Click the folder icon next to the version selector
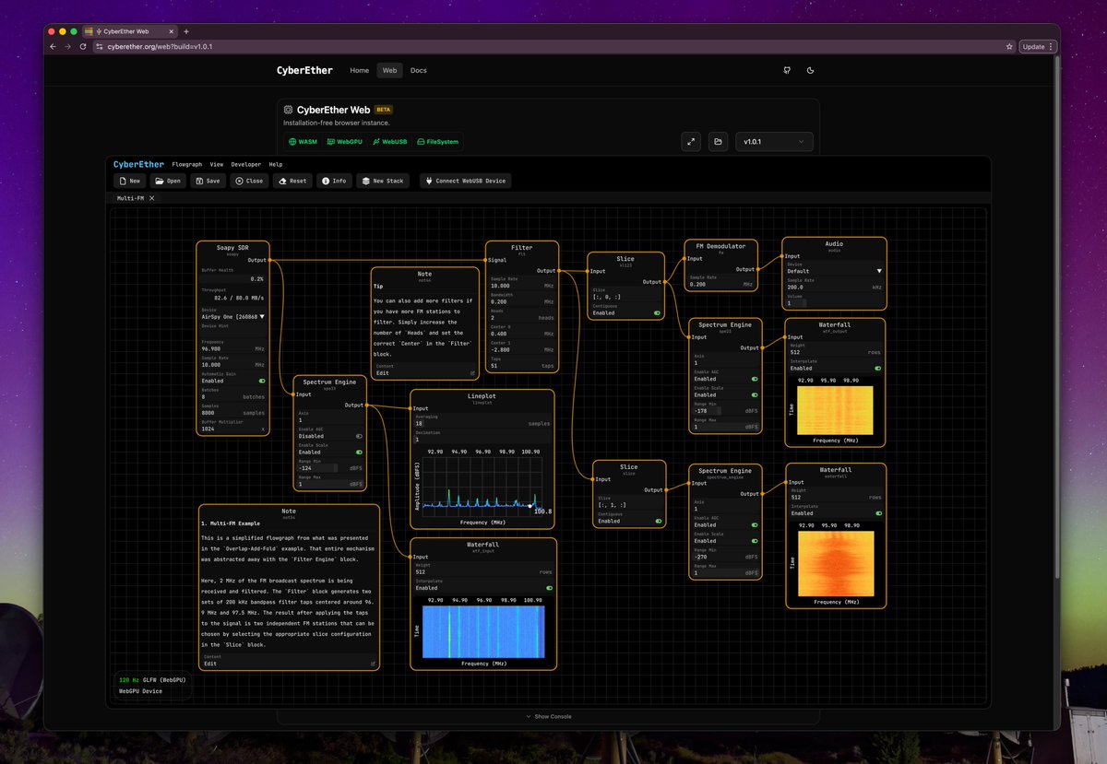 point(719,142)
